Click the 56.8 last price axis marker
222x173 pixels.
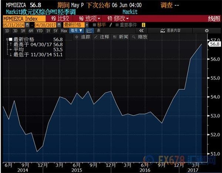(x=214, y=44)
